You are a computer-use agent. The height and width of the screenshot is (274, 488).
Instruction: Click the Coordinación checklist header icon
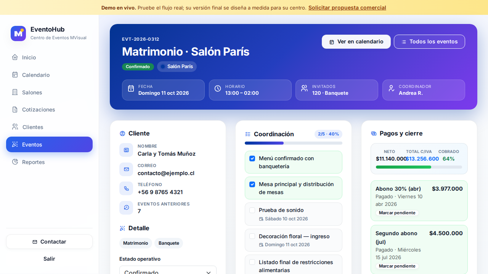pos(248,134)
